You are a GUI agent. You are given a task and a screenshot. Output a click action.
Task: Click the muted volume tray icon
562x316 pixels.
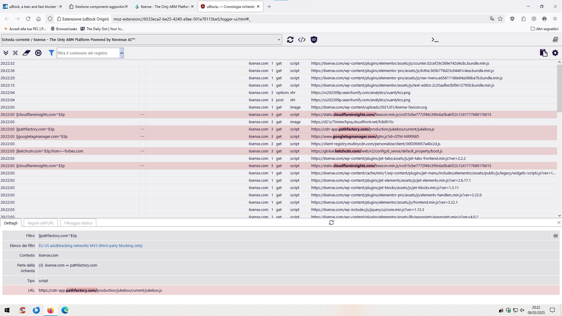tap(522, 310)
